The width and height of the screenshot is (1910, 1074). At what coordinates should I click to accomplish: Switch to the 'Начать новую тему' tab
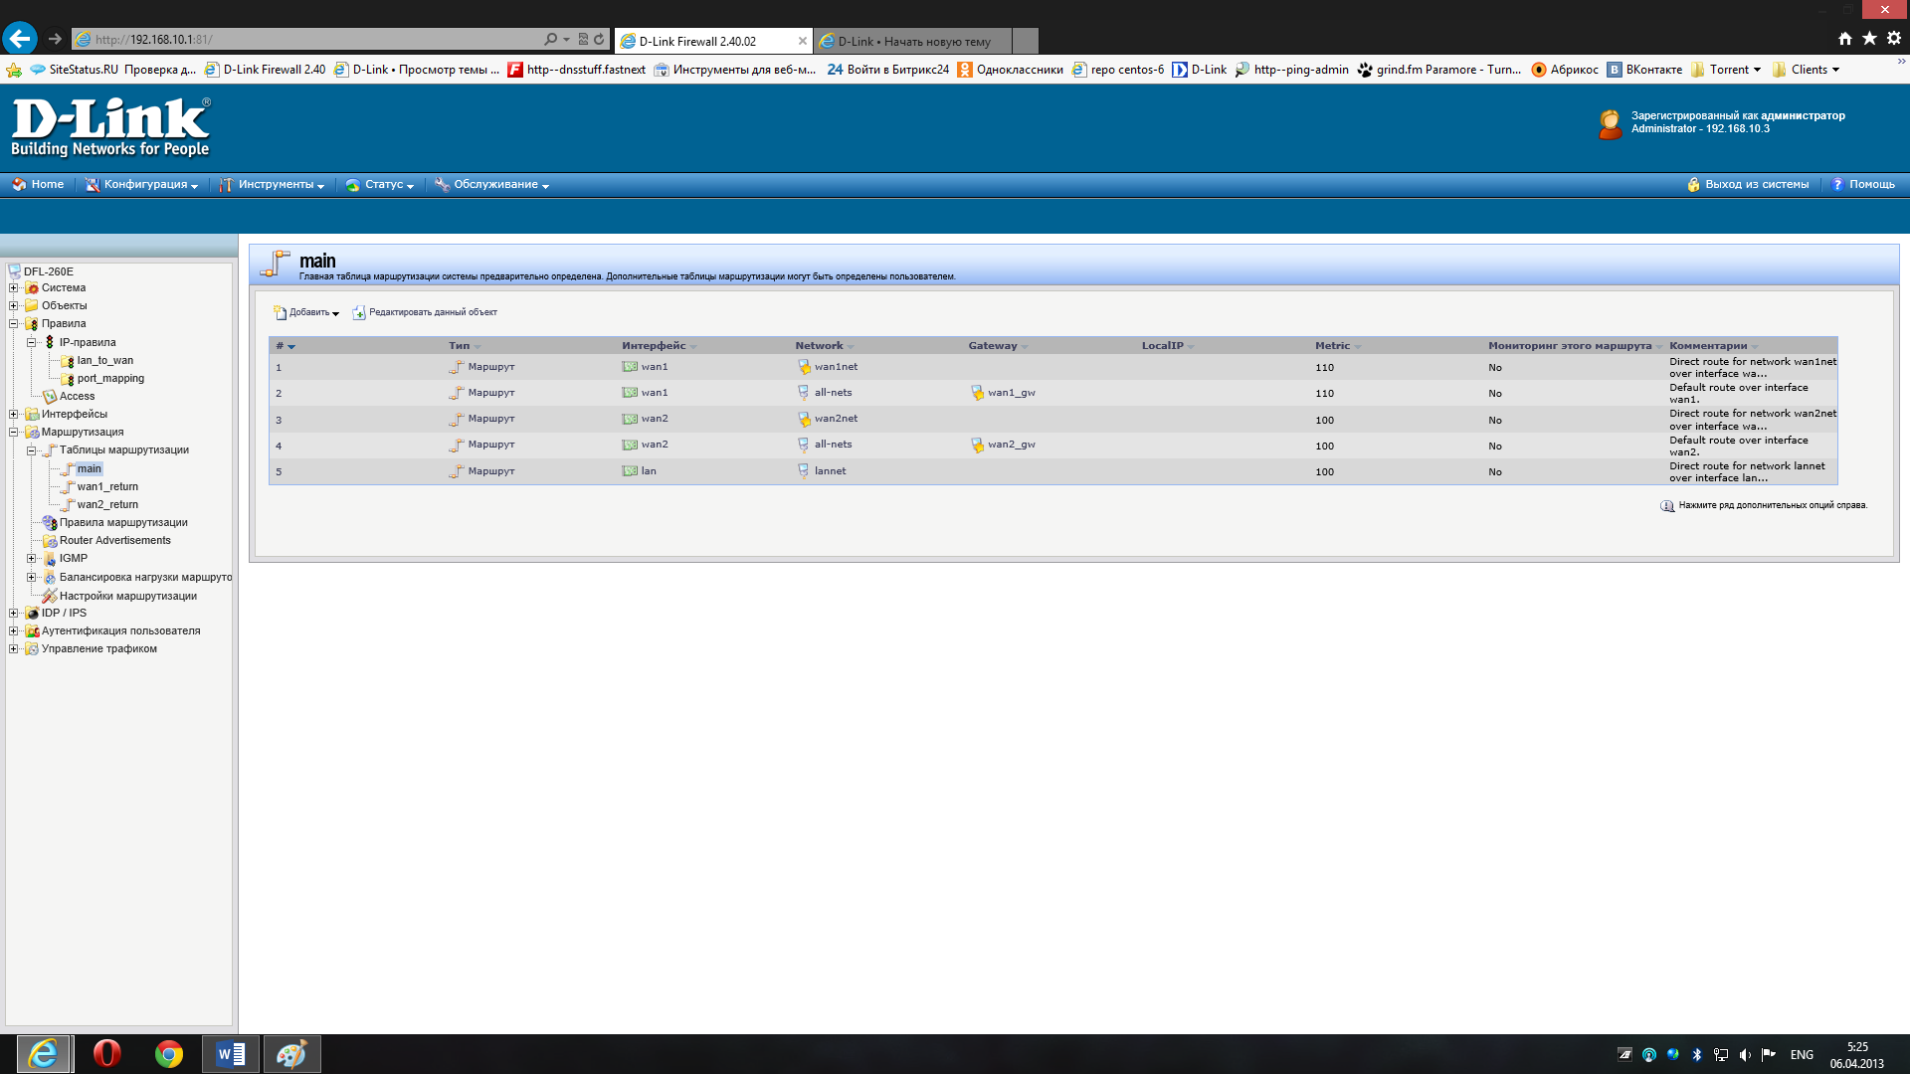(913, 42)
